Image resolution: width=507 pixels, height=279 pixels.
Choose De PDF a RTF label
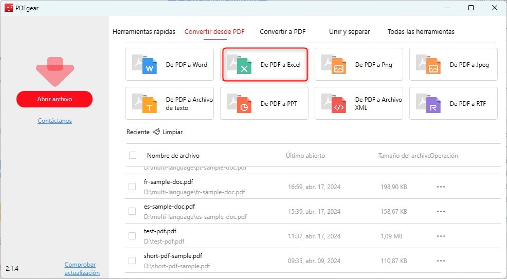pos(468,104)
